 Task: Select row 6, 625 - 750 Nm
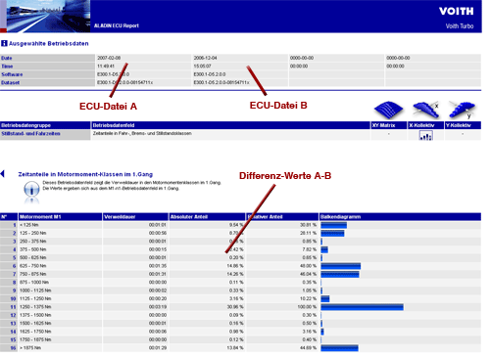point(240,266)
